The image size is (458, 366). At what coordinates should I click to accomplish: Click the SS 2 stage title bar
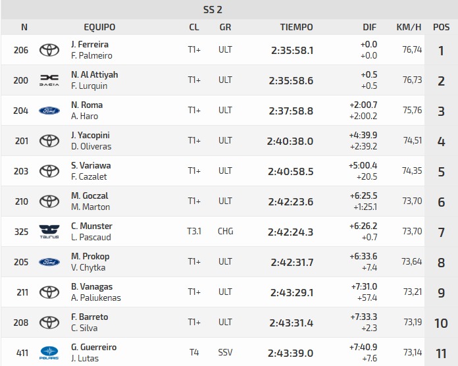click(x=229, y=9)
